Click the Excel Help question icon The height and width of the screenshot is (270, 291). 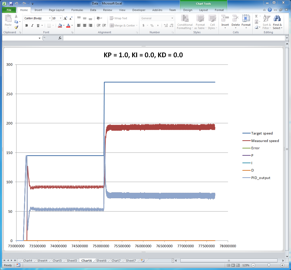[270, 10]
